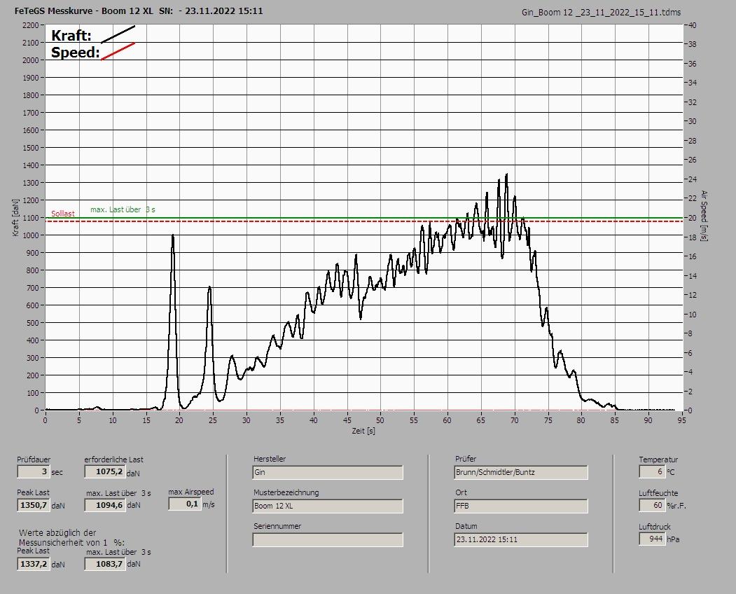Click the Datum label

pos(466,526)
